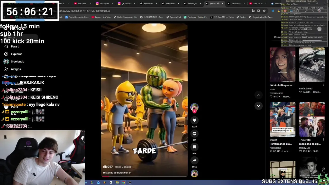Open the comments bubble showing 101
The image size is (329, 185).
coord(194,133)
